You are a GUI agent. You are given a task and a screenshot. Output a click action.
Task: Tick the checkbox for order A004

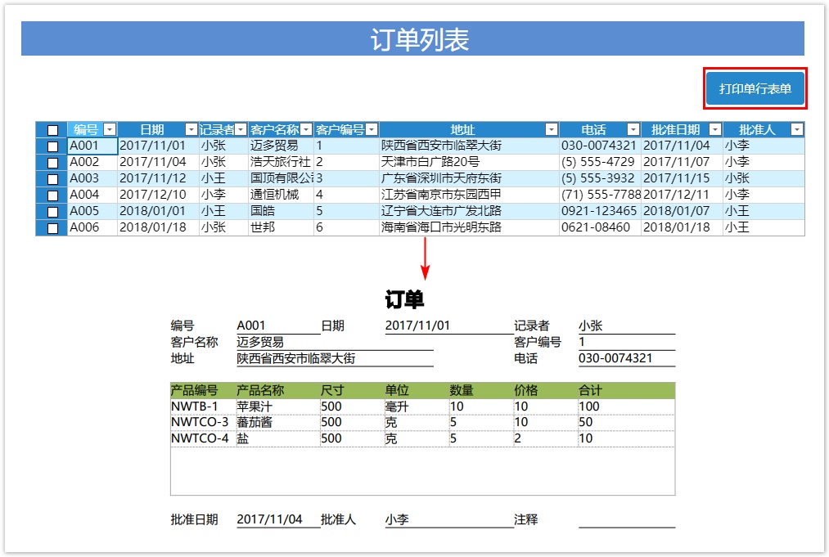pyautogui.click(x=52, y=195)
